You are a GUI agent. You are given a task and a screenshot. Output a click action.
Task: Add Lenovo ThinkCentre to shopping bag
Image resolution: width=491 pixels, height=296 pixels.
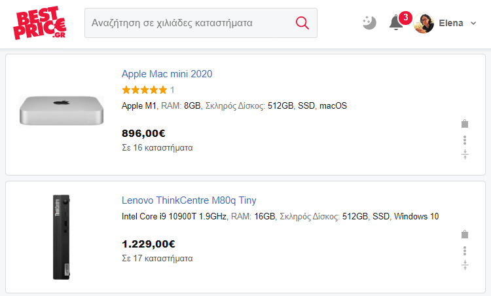pos(465,234)
